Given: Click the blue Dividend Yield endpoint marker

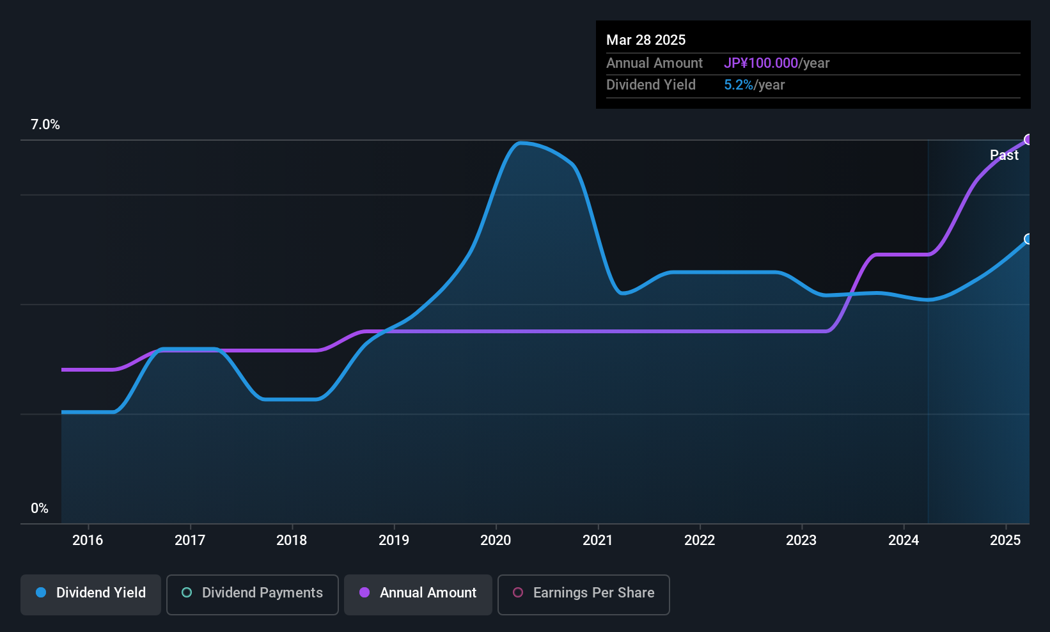Looking at the screenshot, I should (1028, 239).
